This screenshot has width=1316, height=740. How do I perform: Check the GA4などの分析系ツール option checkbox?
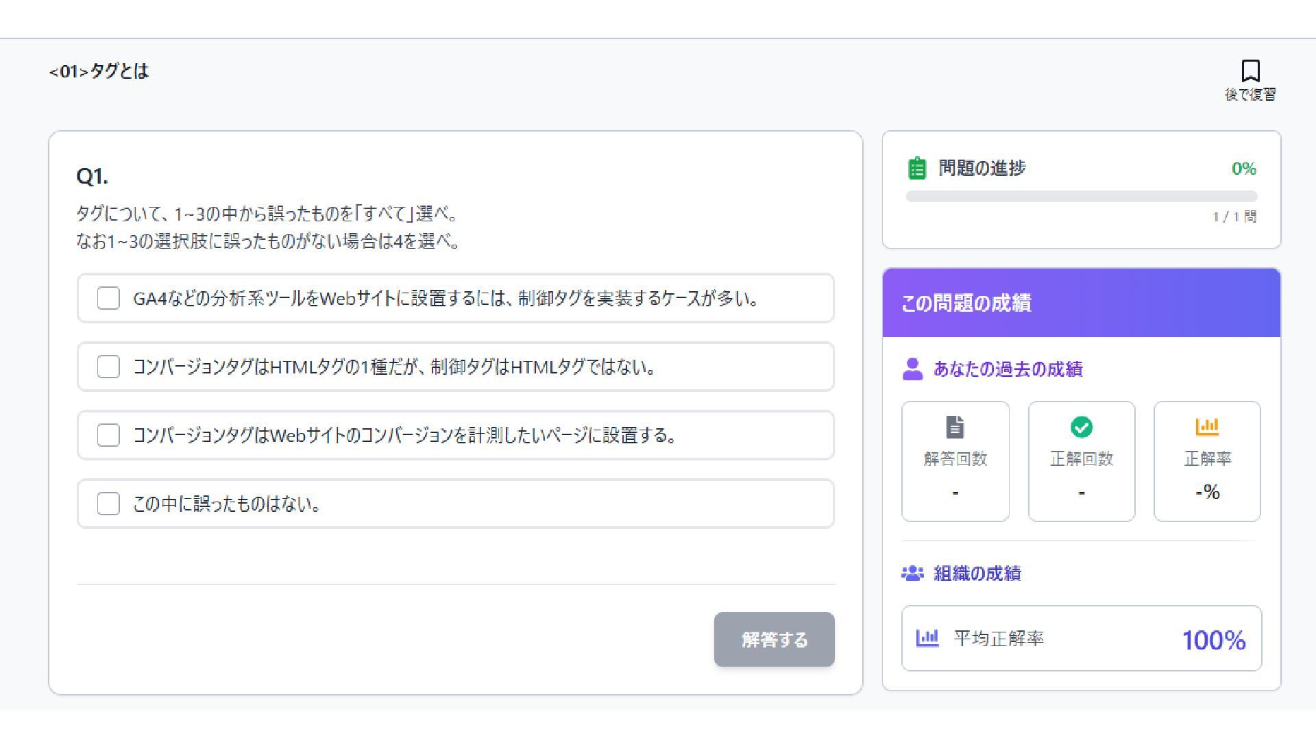(x=108, y=298)
